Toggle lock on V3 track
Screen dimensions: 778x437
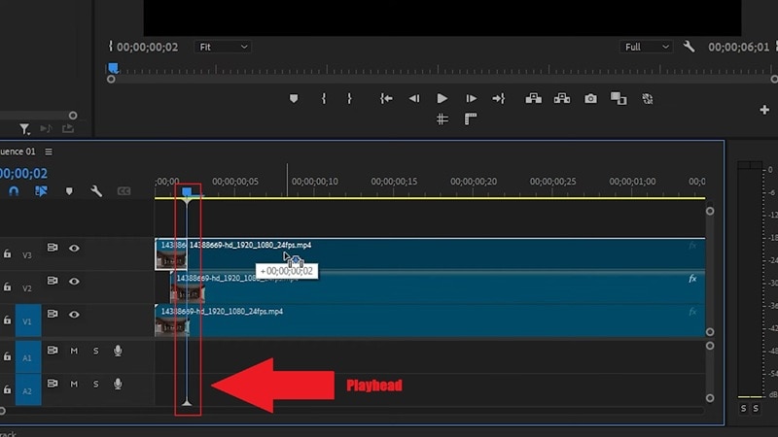pyautogui.click(x=7, y=253)
